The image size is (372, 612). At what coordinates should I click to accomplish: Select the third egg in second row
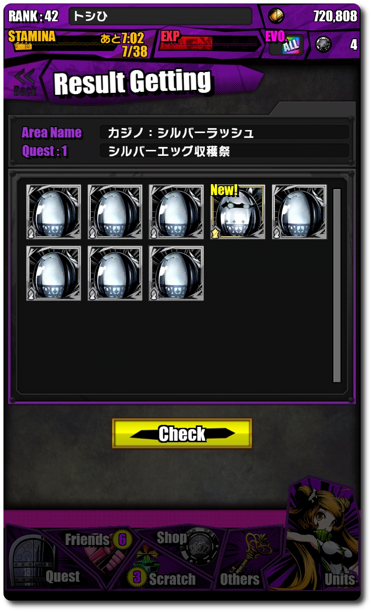click(x=176, y=273)
